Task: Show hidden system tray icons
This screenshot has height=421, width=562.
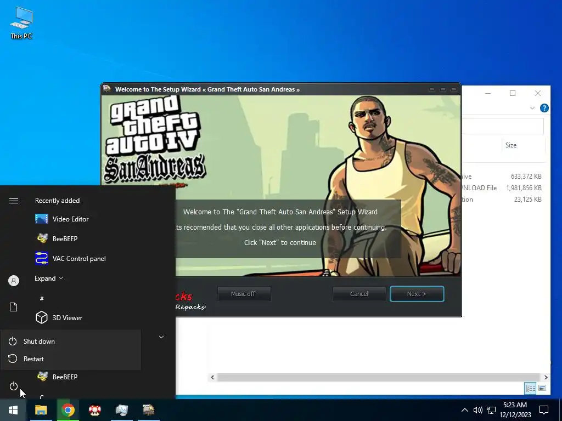Action: click(464, 410)
